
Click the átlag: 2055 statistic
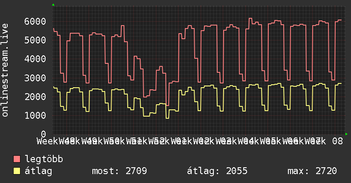[x=217, y=171]
